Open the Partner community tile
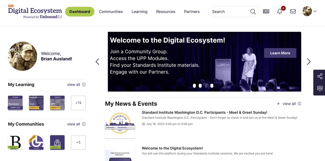The height and width of the screenshot is (161, 325). 36,142
